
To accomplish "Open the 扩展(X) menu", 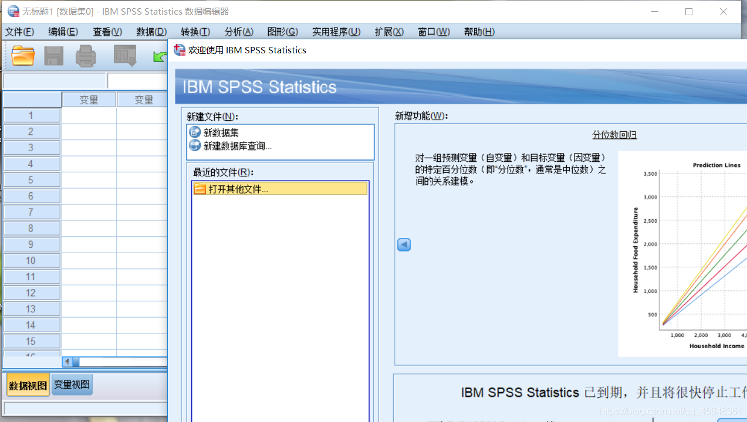I will 389,32.
